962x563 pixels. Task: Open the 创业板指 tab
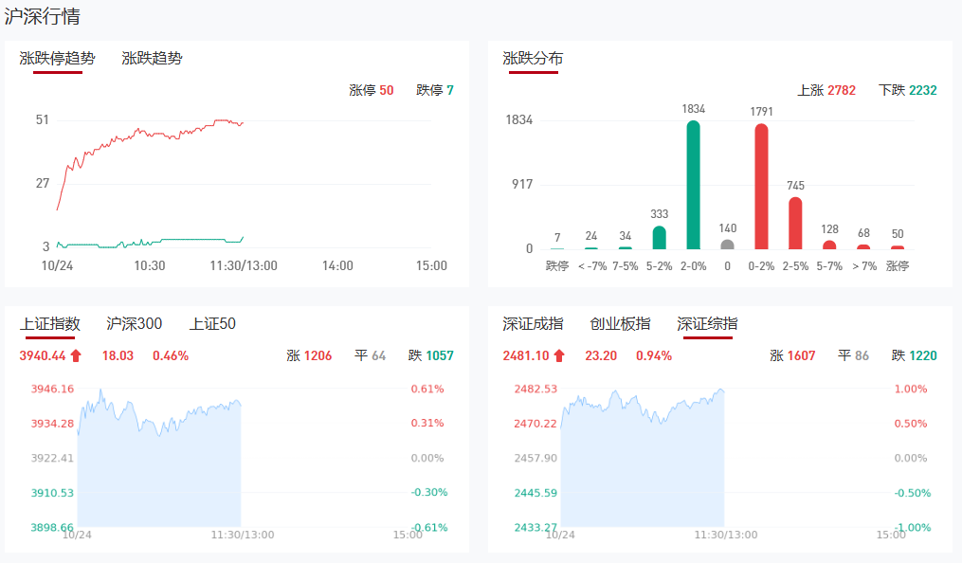[x=620, y=323]
